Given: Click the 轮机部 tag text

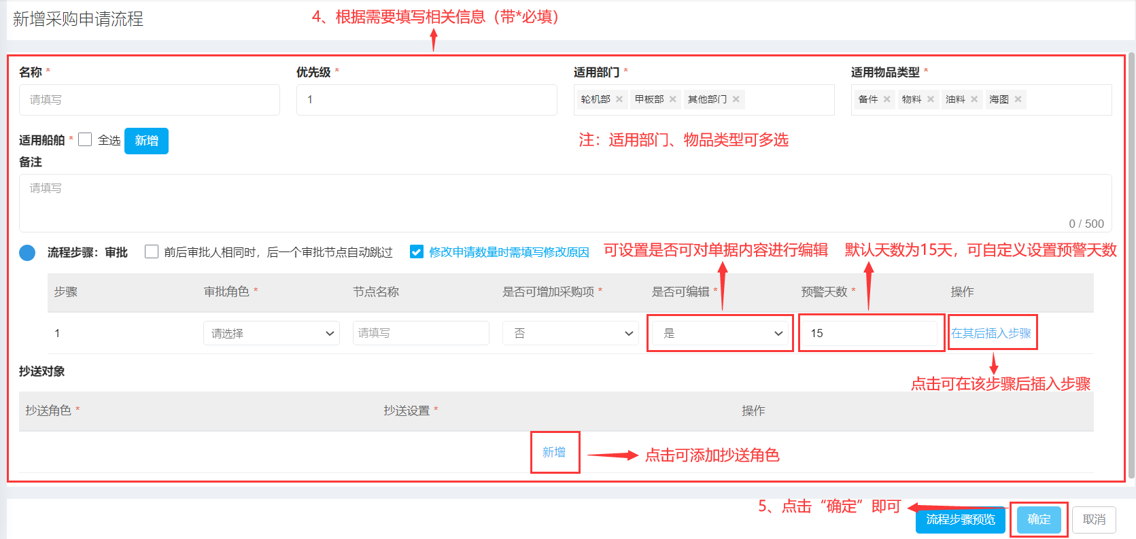Looking at the screenshot, I should pyautogui.click(x=596, y=99).
